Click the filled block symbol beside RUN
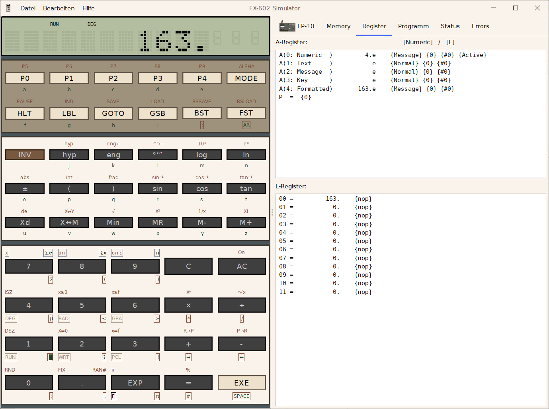Screen dimensions: 549x409 [x=50, y=357]
